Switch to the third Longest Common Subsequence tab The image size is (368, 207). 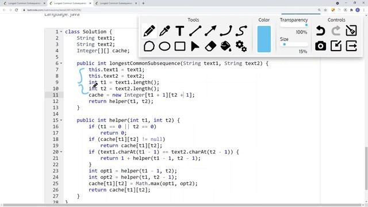(x=116, y=3)
